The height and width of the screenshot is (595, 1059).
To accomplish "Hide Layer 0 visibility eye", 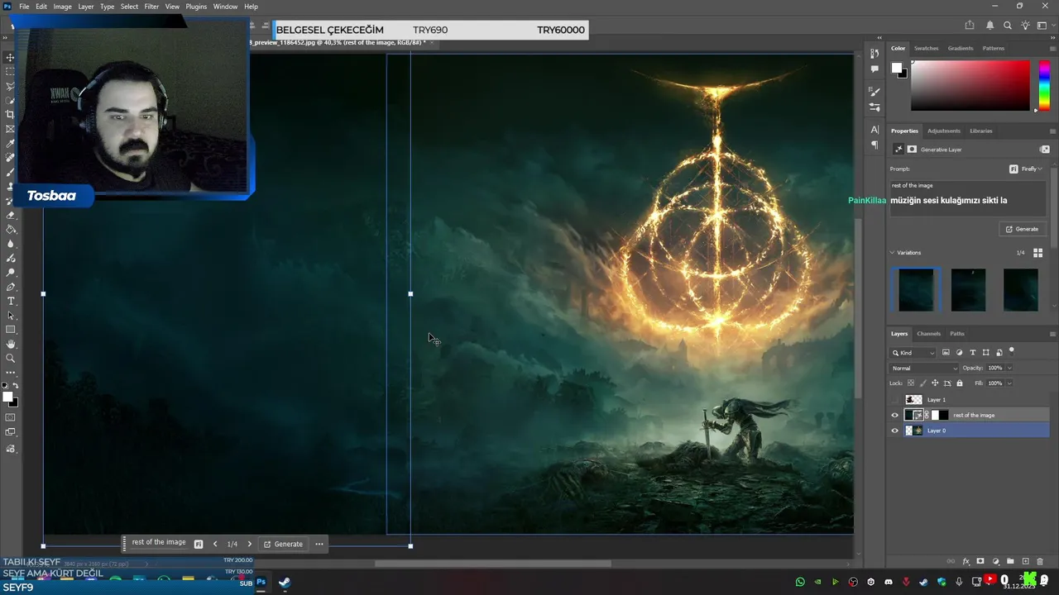I will click(x=894, y=431).
